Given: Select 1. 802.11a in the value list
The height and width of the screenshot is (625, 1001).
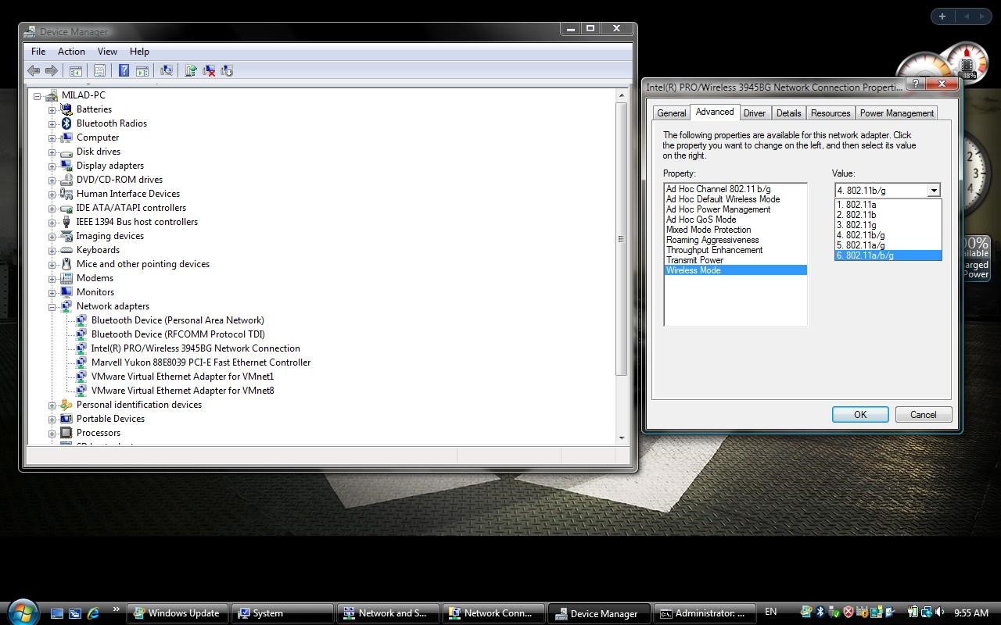Looking at the screenshot, I should click(888, 205).
